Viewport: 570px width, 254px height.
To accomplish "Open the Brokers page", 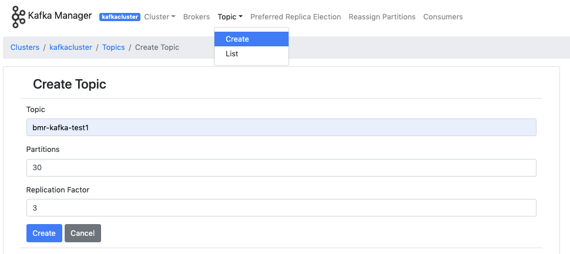I will point(196,16).
